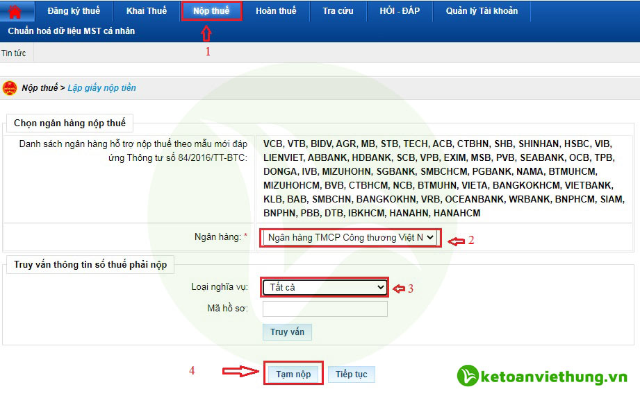Switch to the Tin tức tab
The image size is (640, 396).
tap(13, 53)
